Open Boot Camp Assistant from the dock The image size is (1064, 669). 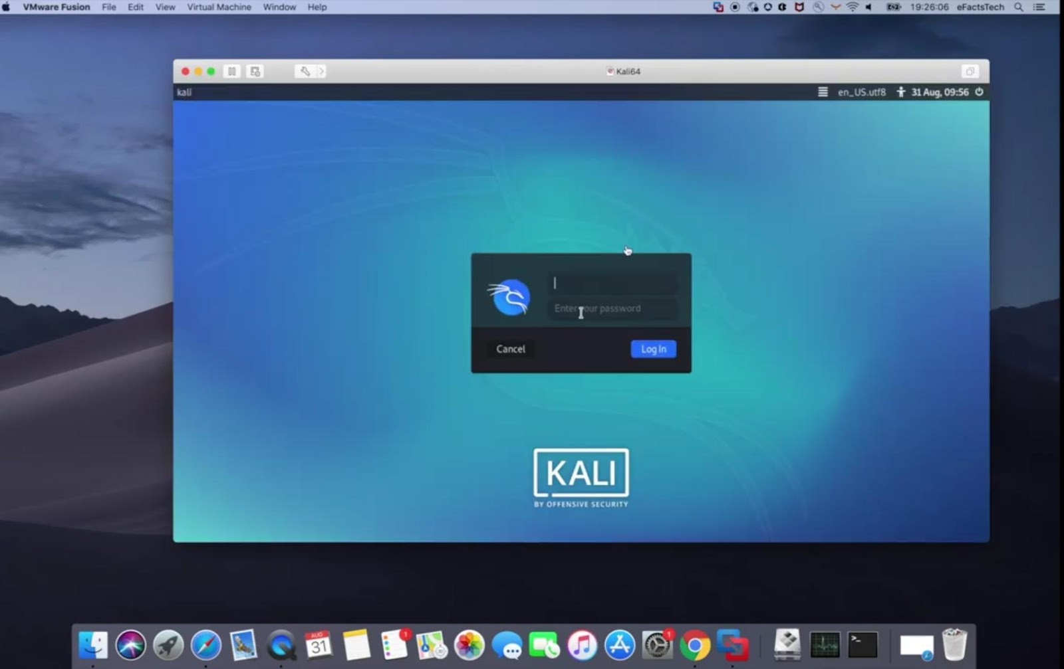point(787,645)
